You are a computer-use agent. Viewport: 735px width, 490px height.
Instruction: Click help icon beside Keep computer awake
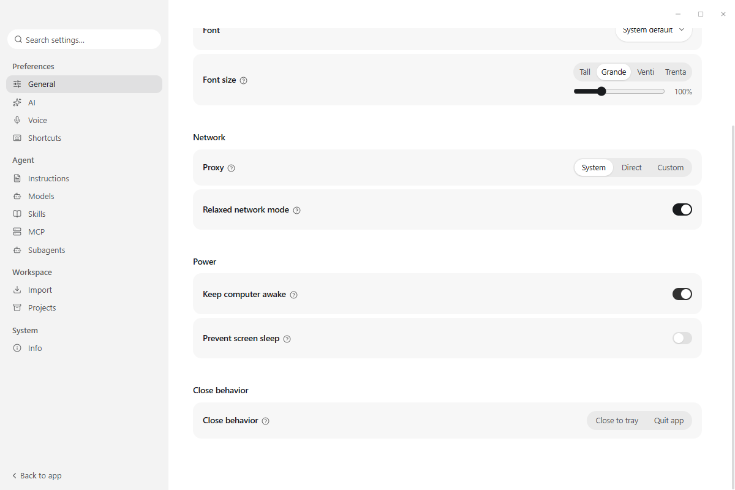[x=294, y=295]
